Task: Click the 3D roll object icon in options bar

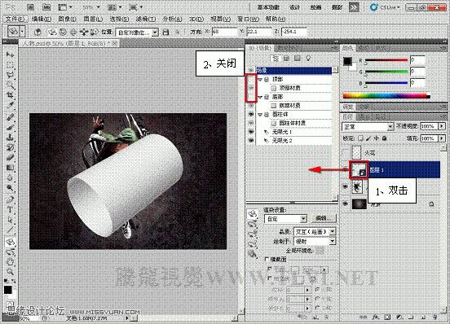Action: [63, 32]
